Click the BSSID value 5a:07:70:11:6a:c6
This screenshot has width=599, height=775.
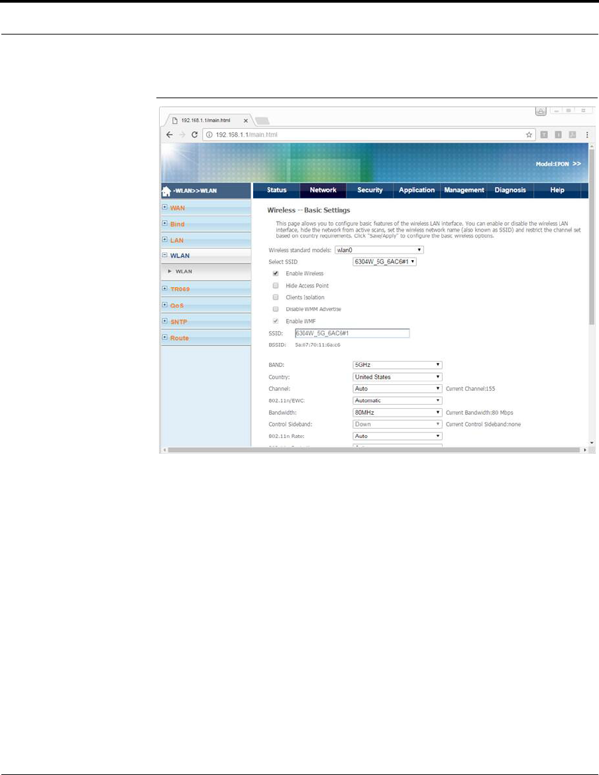[317, 345]
